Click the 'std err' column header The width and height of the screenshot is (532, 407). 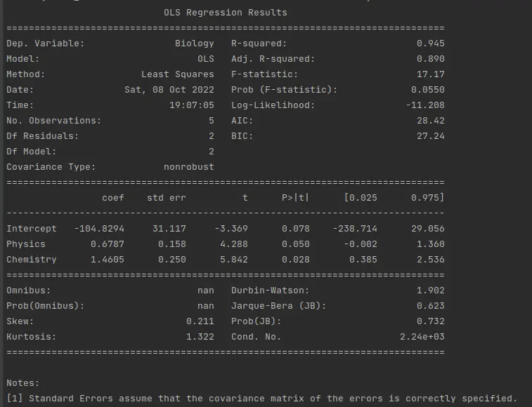coord(167,198)
